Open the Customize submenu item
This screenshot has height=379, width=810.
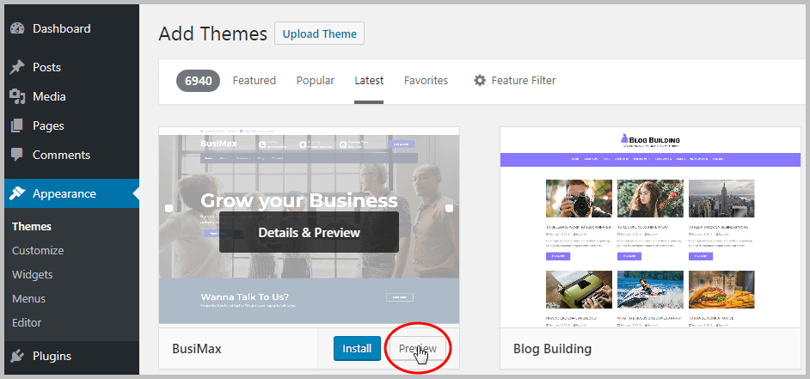click(38, 251)
